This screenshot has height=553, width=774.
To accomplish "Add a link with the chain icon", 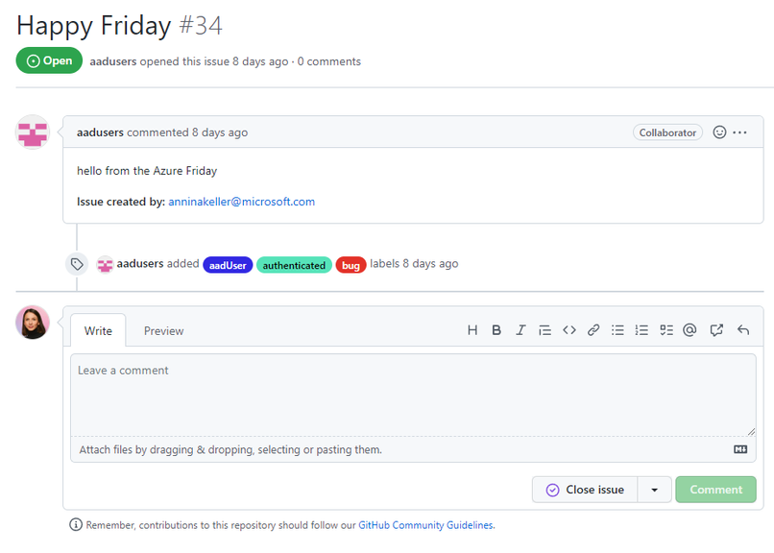I will pyautogui.click(x=593, y=330).
